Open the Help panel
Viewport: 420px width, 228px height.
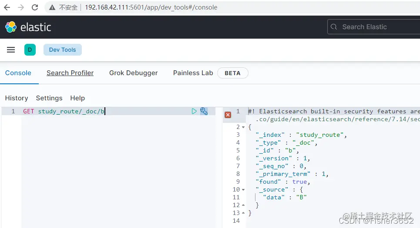[77, 98]
